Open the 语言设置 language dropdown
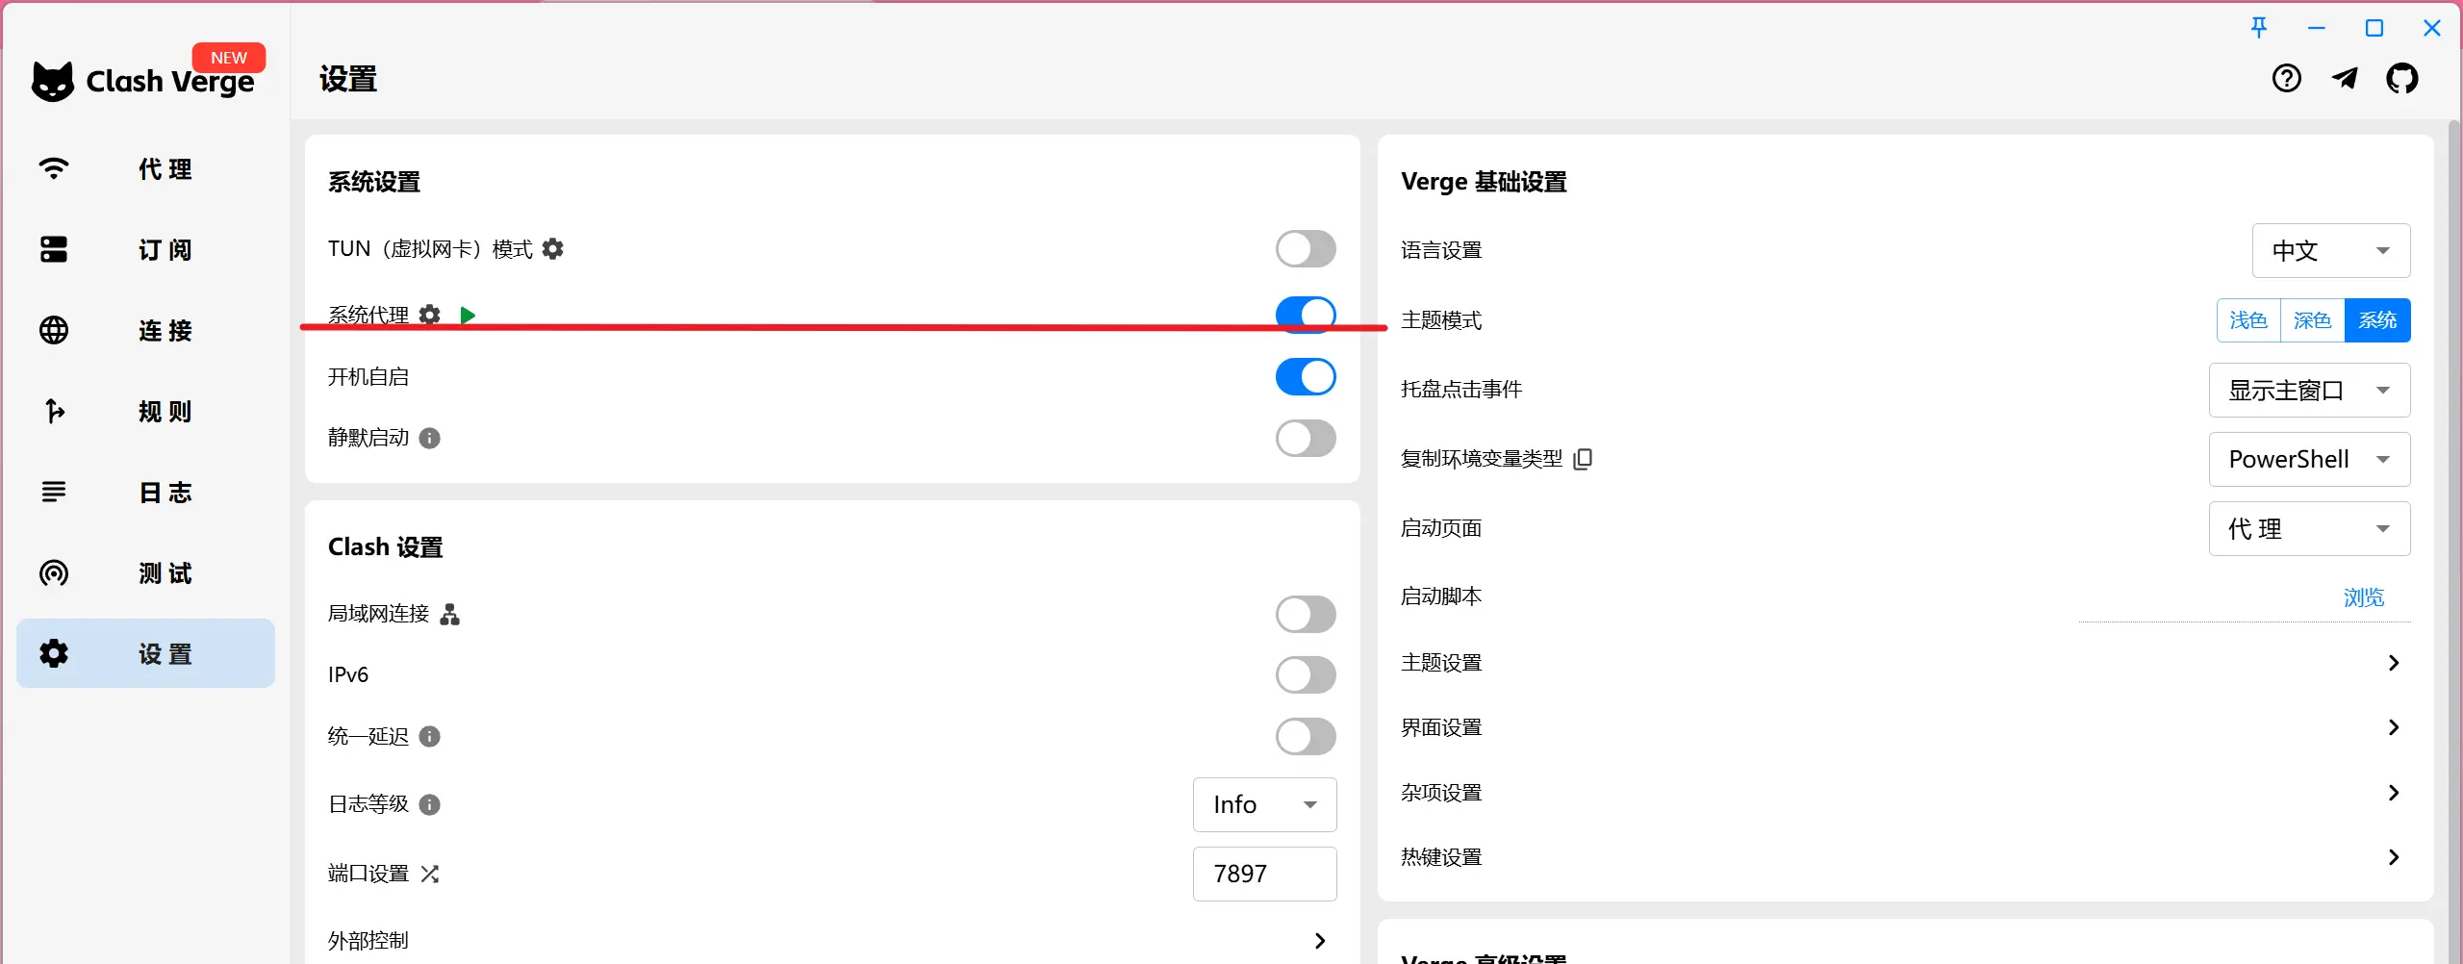Screen dimensions: 2463x964 coord(2330,251)
